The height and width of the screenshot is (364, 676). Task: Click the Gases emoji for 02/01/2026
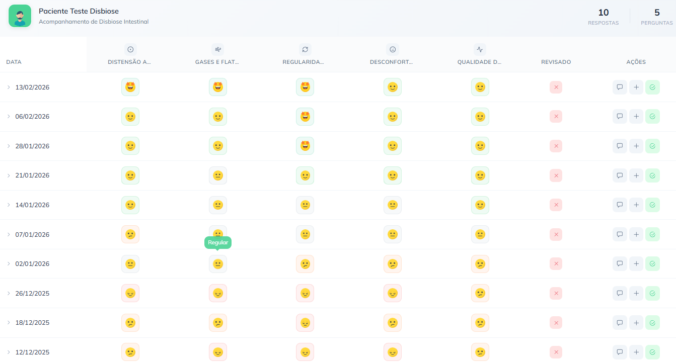(218, 264)
